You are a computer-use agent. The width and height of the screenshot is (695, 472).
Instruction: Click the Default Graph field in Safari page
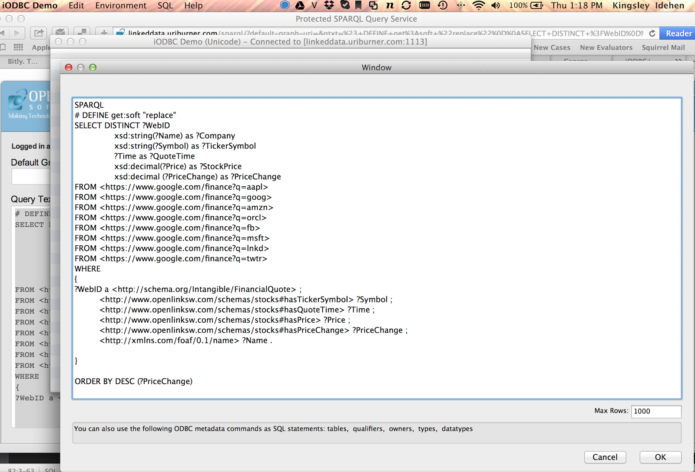pos(31,177)
